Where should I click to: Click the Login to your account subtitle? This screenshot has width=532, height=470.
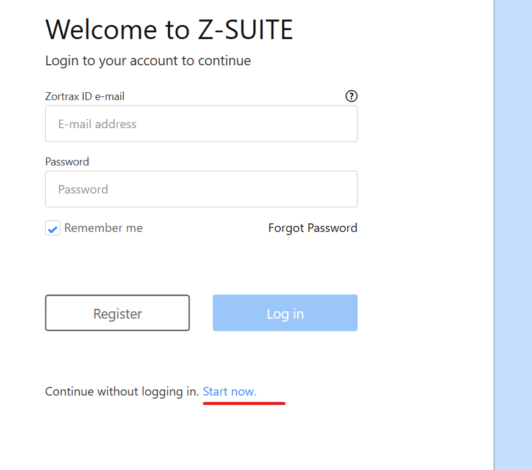point(148,61)
